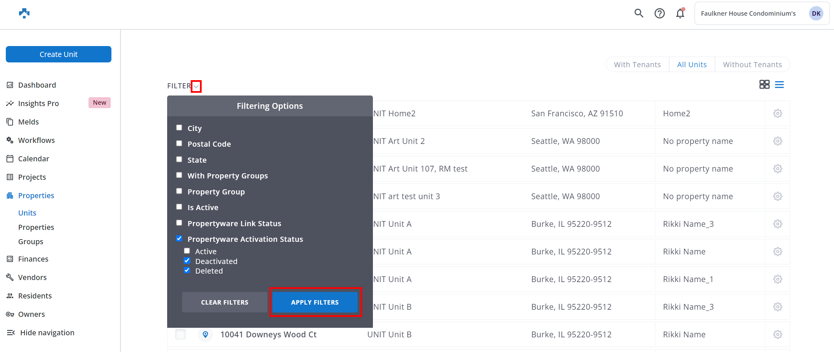Enable the City filter checkbox
The image size is (834, 352).
(x=179, y=128)
